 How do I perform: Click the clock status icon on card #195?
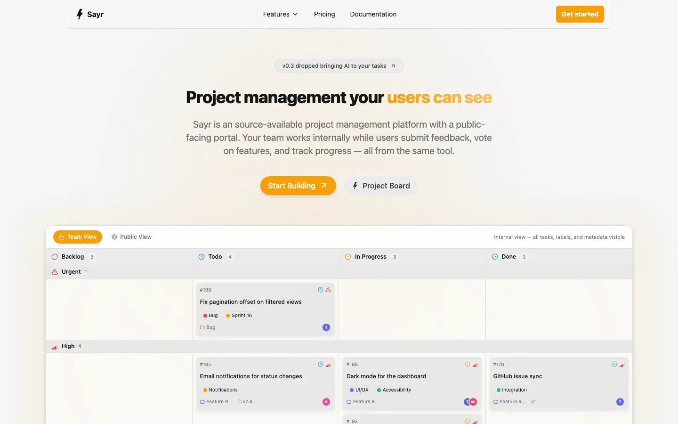point(321,364)
